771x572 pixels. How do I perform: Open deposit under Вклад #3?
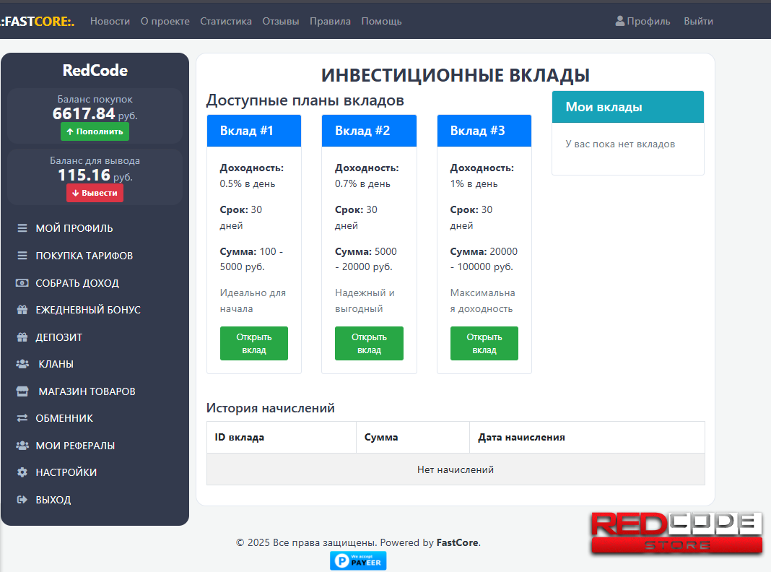[484, 343]
